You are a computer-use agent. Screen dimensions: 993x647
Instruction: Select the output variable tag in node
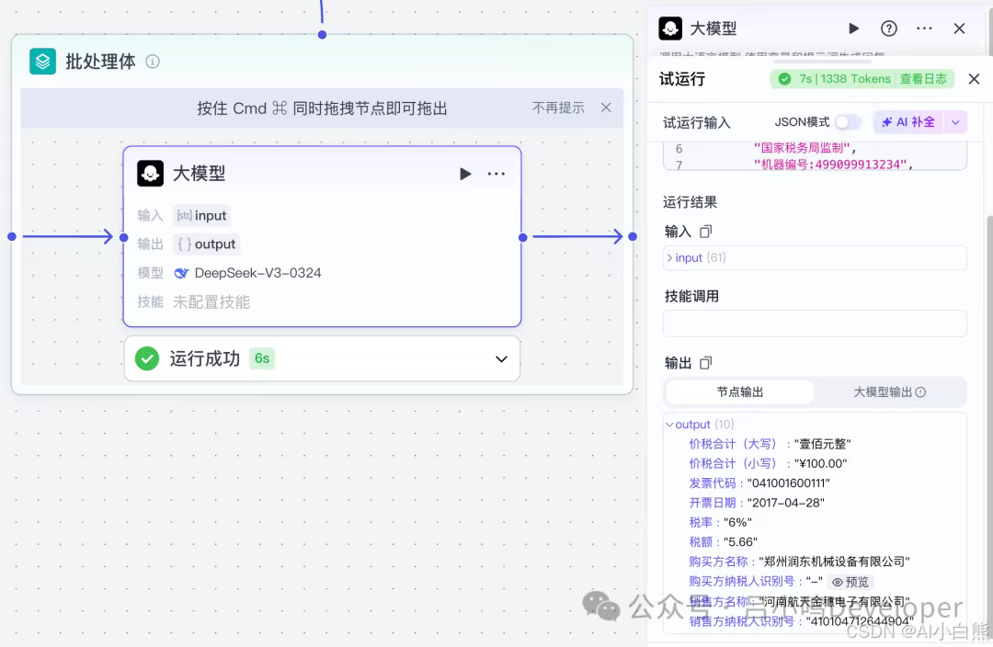click(207, 244)
